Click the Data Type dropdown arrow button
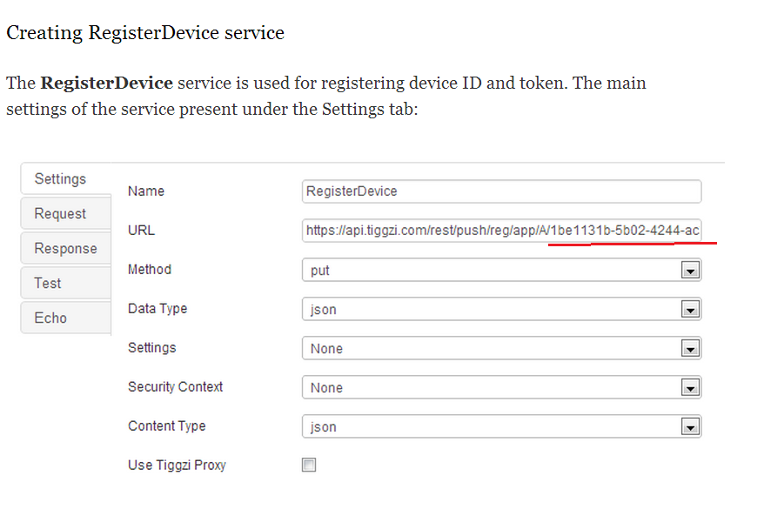The height and width of the screenshot is (516, 784). 690,310
